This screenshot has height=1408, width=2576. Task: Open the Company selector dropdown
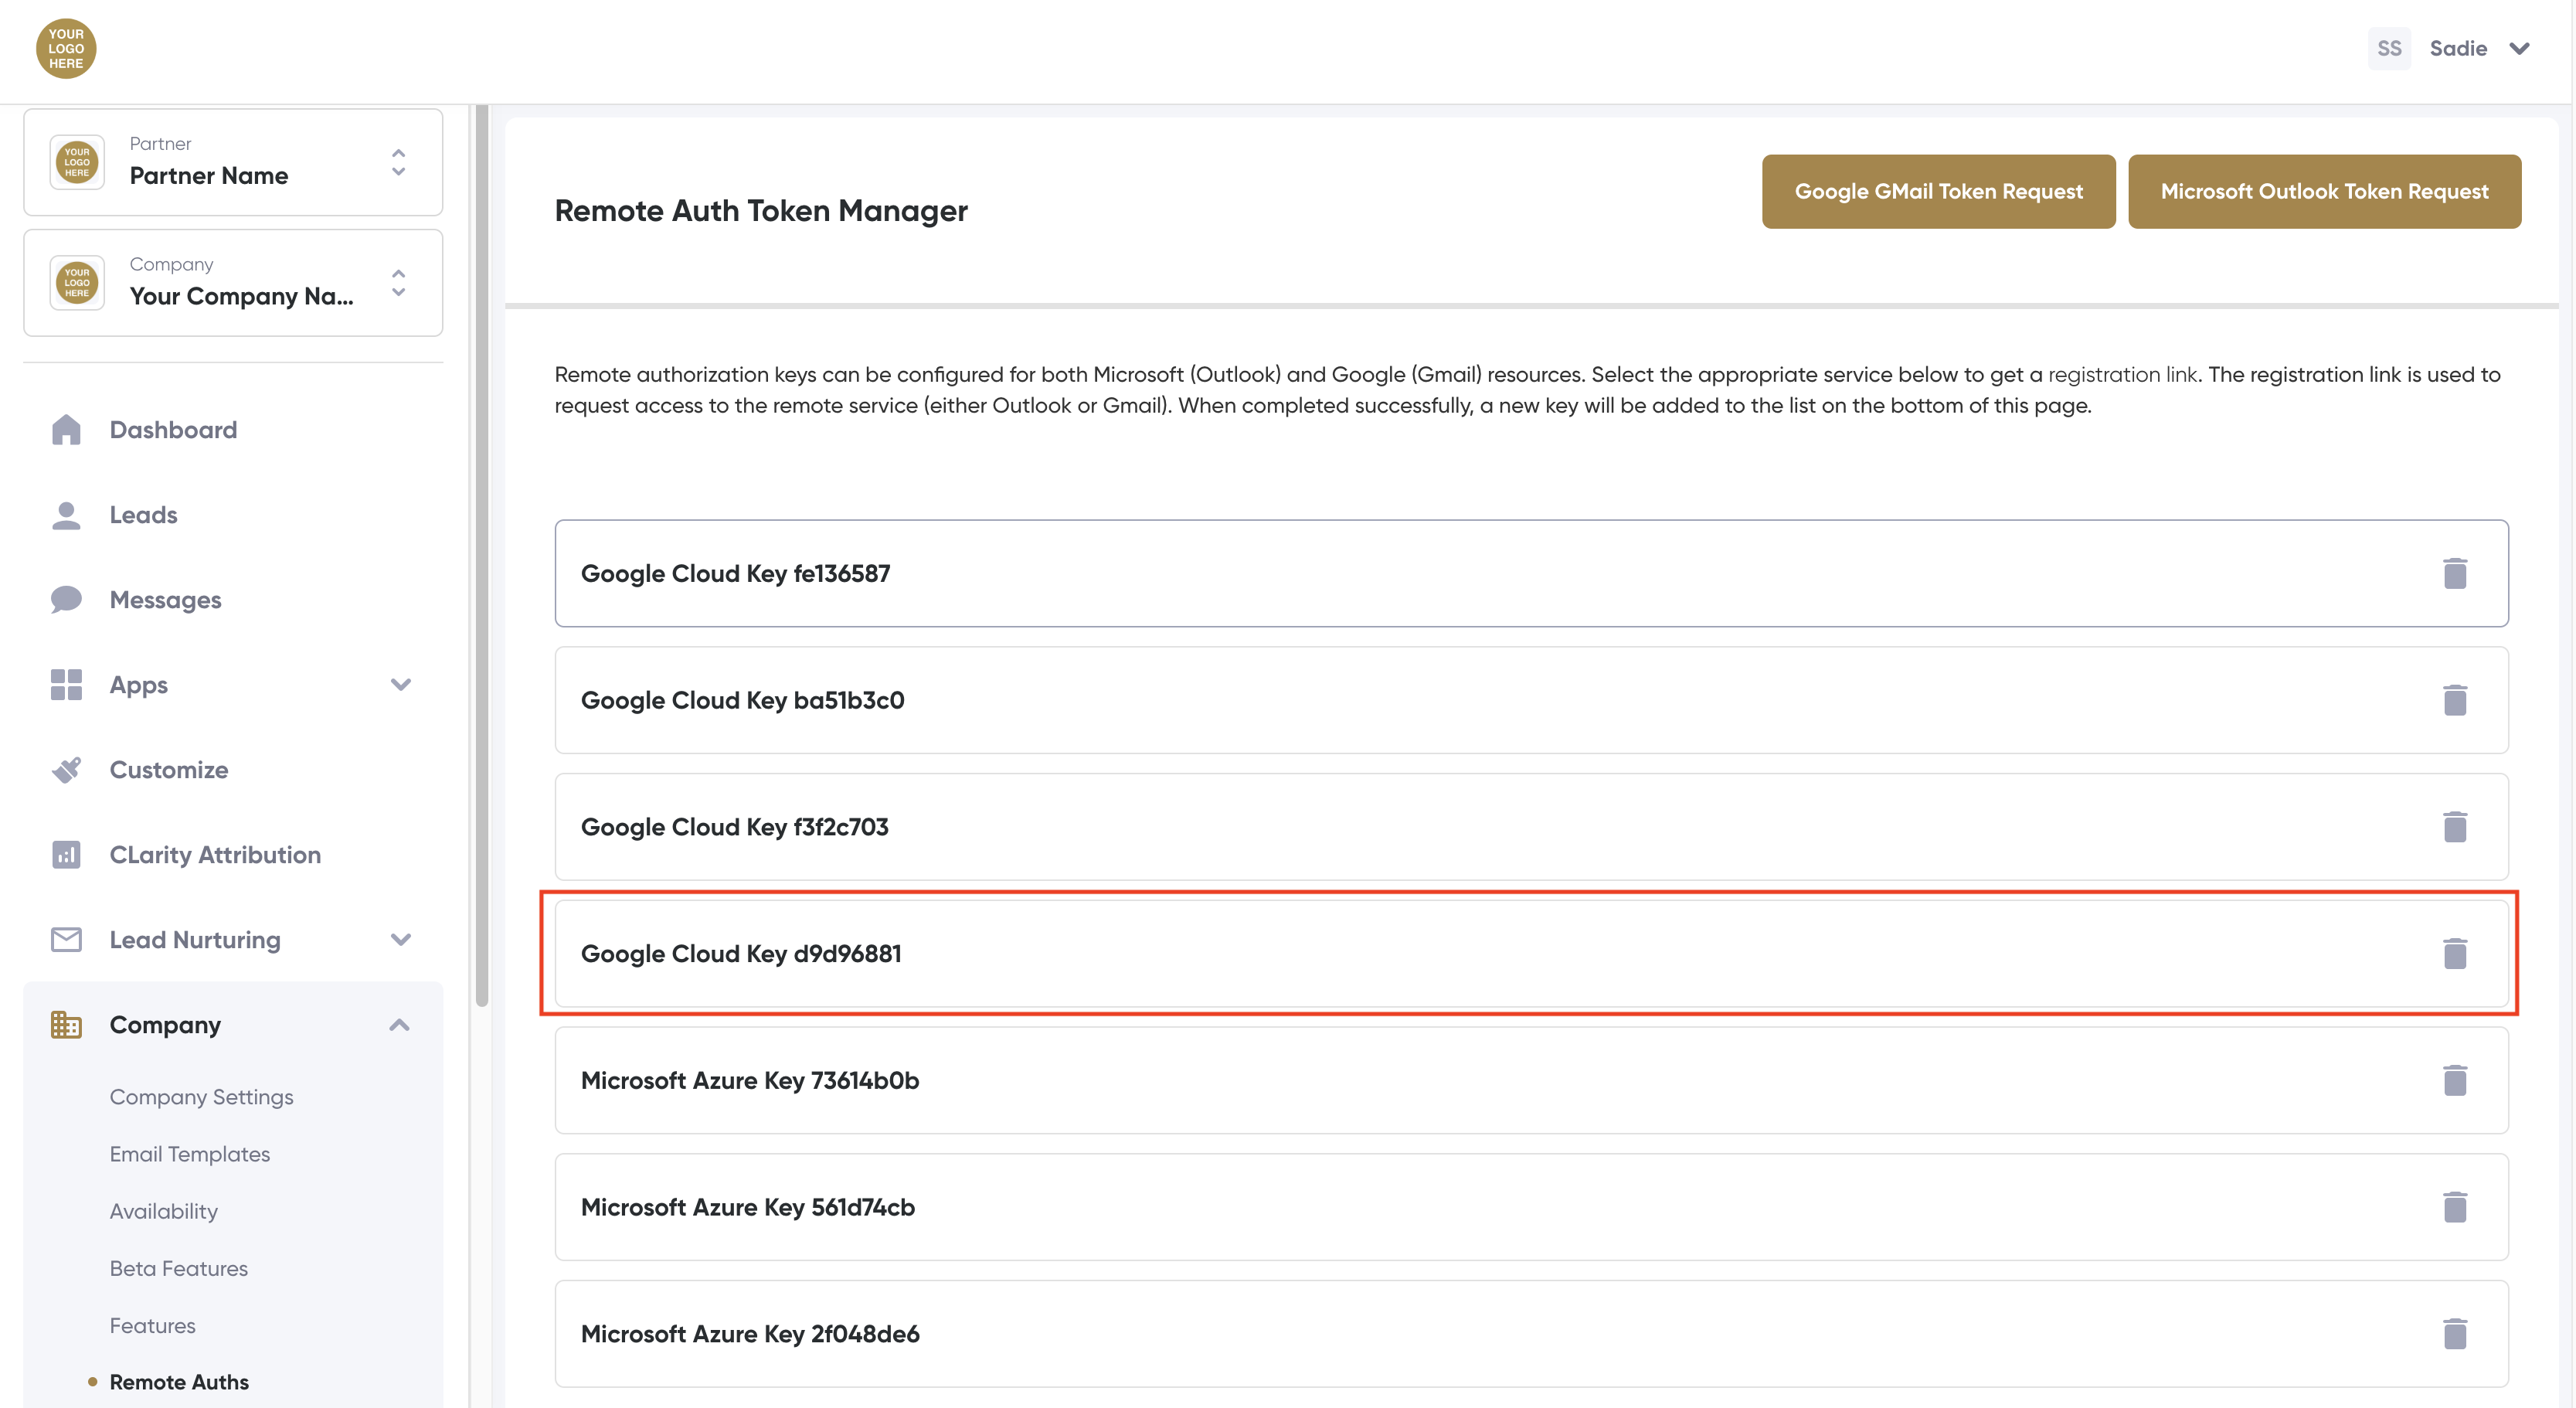pyautogui.click(x=398, y=282)
